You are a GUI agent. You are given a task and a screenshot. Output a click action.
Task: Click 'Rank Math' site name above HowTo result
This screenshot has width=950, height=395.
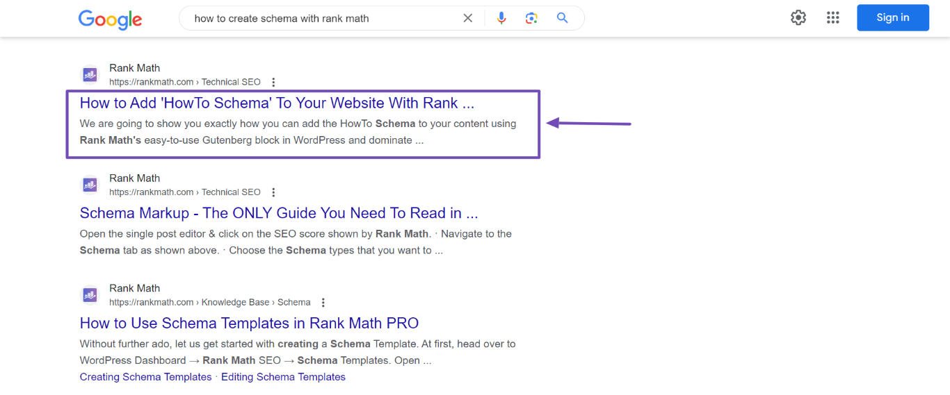[134, 68]
